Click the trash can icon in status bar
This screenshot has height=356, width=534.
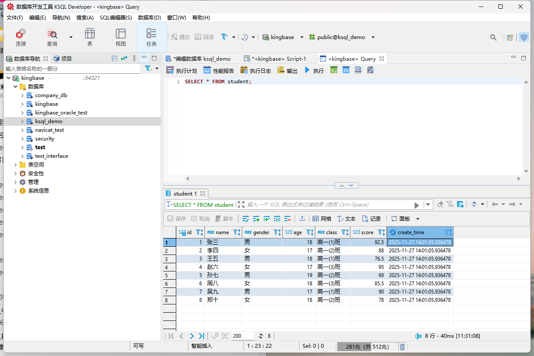[x=402, y=346]
